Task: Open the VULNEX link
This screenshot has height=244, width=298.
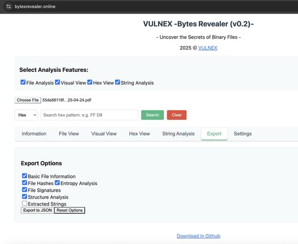Action: tap(207, 48)
